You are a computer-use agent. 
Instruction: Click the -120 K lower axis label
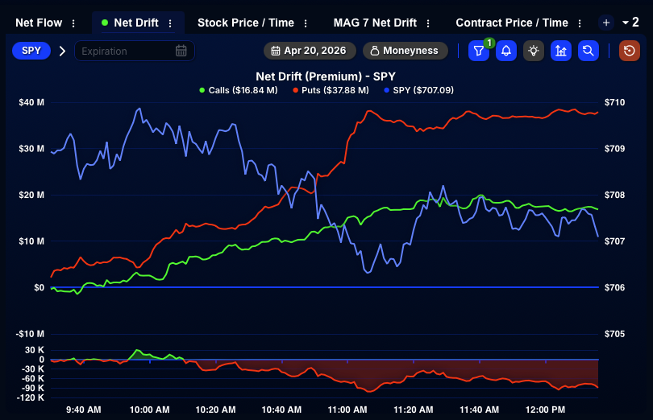[x=30, y=397]
